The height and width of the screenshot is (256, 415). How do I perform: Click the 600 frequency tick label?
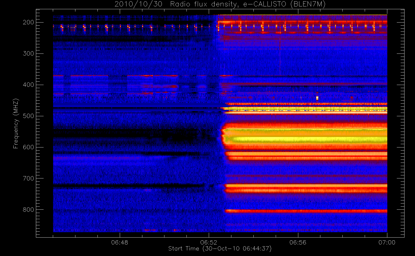28,147
